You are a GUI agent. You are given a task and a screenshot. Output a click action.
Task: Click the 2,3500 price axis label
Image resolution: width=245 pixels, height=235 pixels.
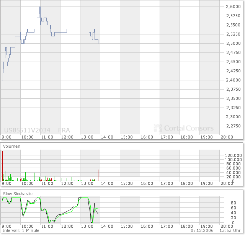233,98
